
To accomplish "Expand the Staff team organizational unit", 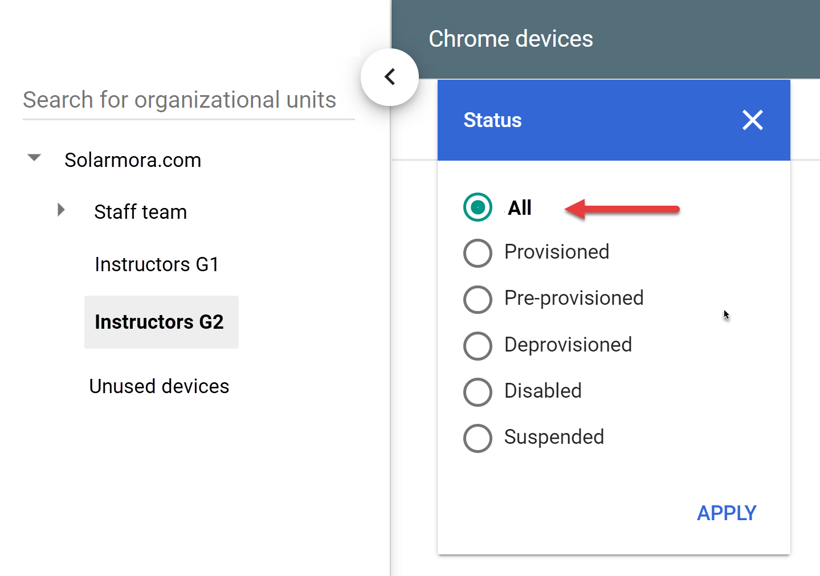I will (x=61, y=210).
